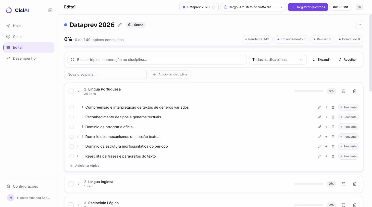Check the Domínio da ortografia oficial checkbox
Image resolution: width=372 pixels, height=207 pixels.
[72, 127]
